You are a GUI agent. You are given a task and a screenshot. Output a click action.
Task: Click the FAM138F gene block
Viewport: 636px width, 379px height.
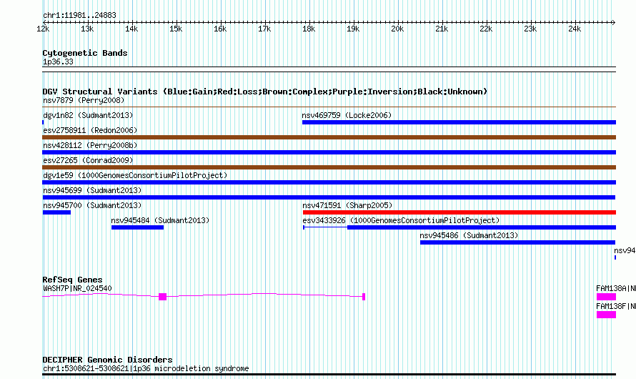click(607, 315)
